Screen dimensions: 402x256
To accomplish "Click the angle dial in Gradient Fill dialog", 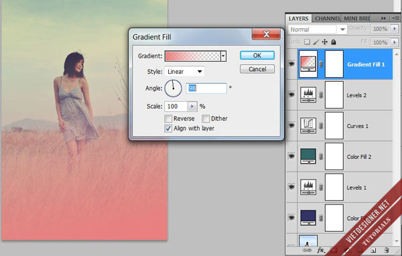I will pyautogui.click(x=173, y=88).
